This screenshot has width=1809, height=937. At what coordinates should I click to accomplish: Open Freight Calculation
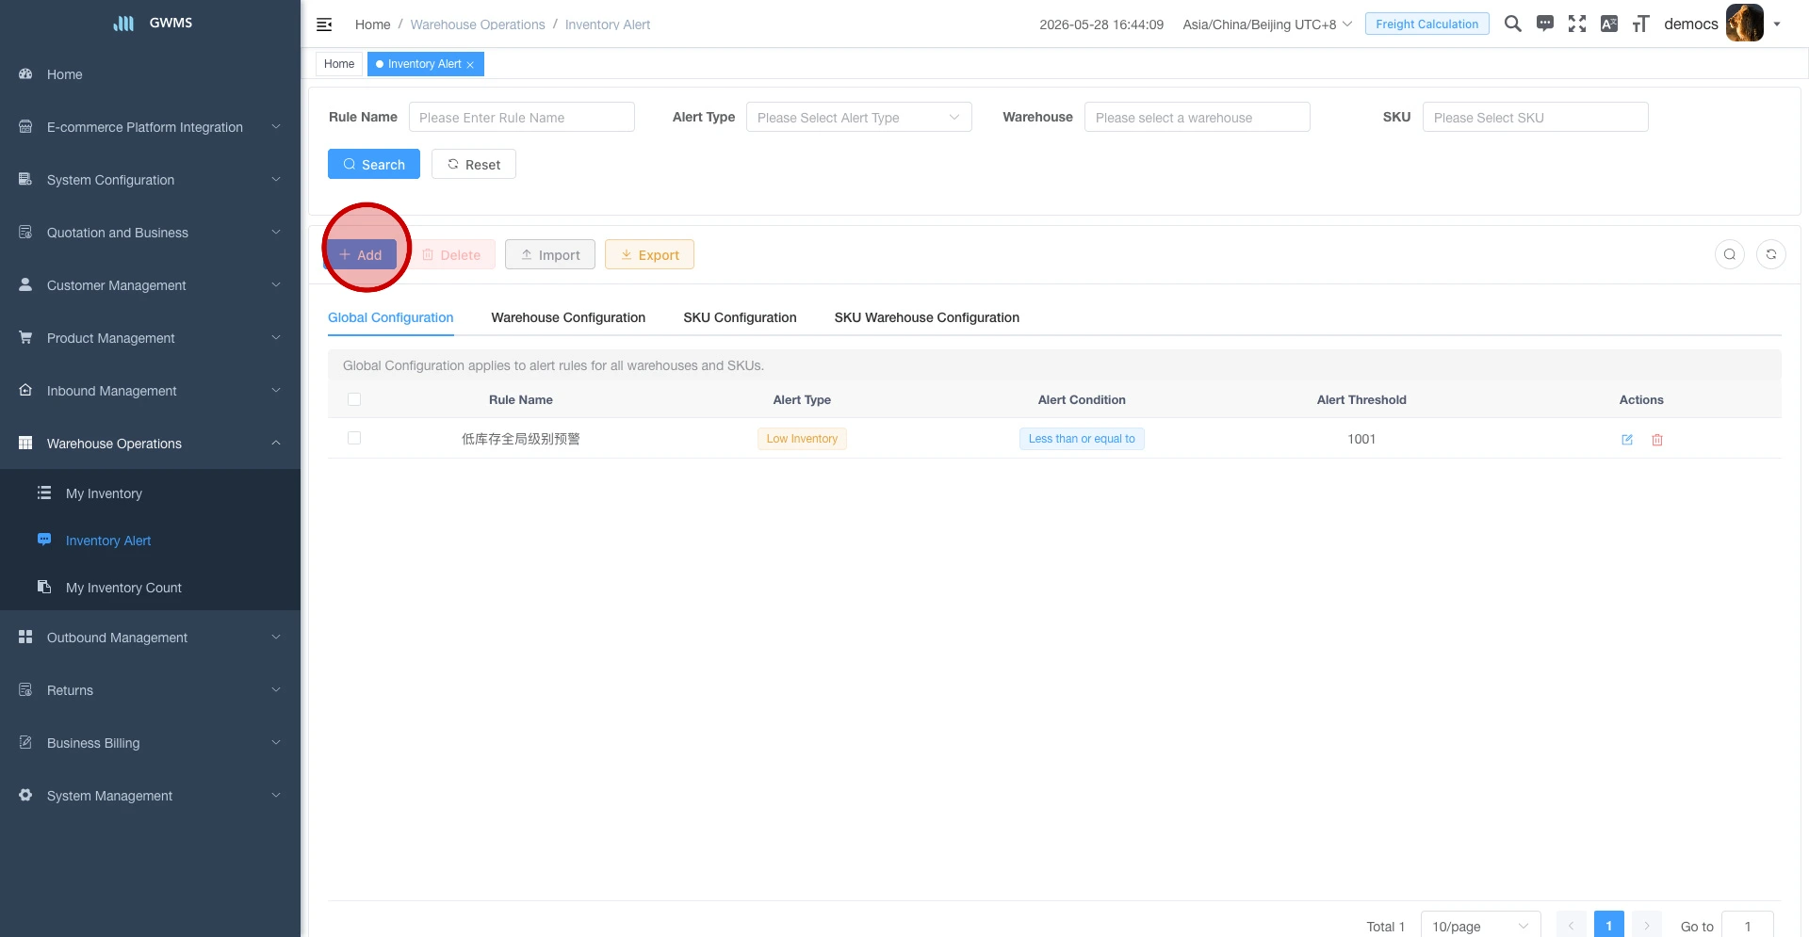pos(1426,24)
